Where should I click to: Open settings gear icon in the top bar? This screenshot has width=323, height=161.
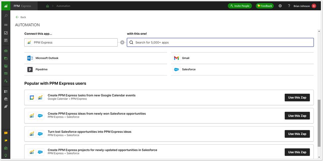(280, 6)
